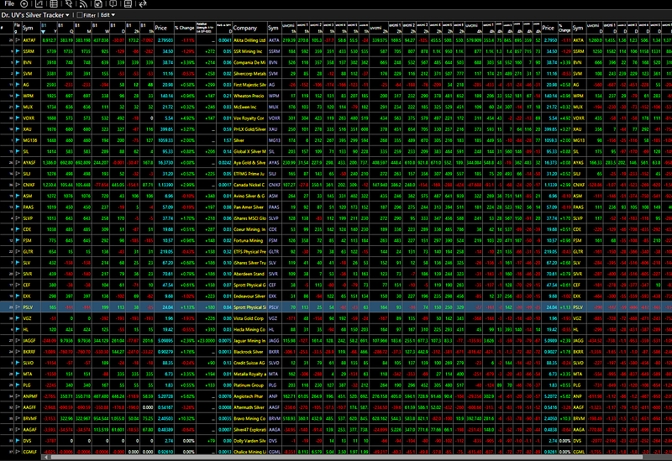Click flag icon on the CDE row
This screenshot has width=672, height=461.
18,229
